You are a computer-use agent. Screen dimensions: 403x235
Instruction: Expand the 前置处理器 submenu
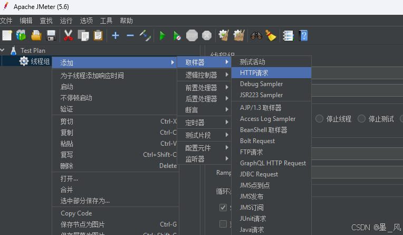click(204, 88)
